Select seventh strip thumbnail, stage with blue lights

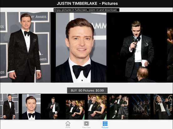(141, 107)
